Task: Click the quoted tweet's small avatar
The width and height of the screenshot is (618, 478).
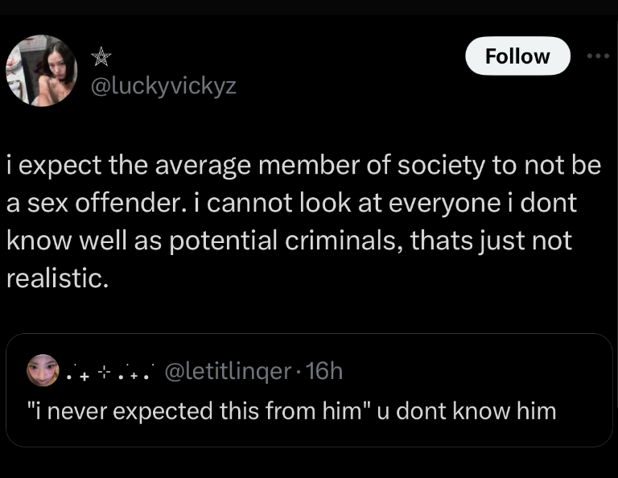Action: [42, 371]
